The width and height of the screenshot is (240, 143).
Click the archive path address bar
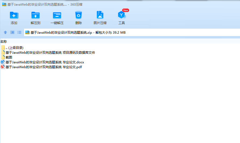tap(132, 32)
